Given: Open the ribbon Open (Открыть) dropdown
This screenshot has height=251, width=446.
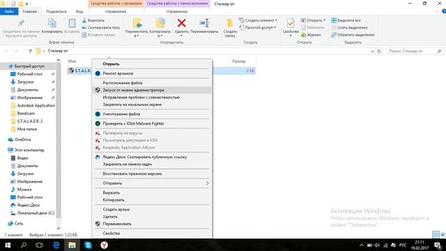Looking at the screenshot, I should (x=313, y=20).
